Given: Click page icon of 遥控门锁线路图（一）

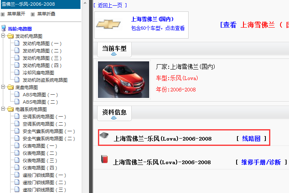Looking at the screenshot, I should pyautogui.click(x=17, y=175).
